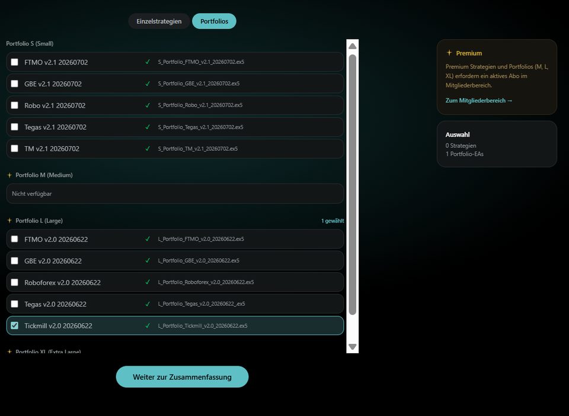Click the 1 Portfolio-EAs count
Screen dimensions: 569x416
[x=465, y=154]
